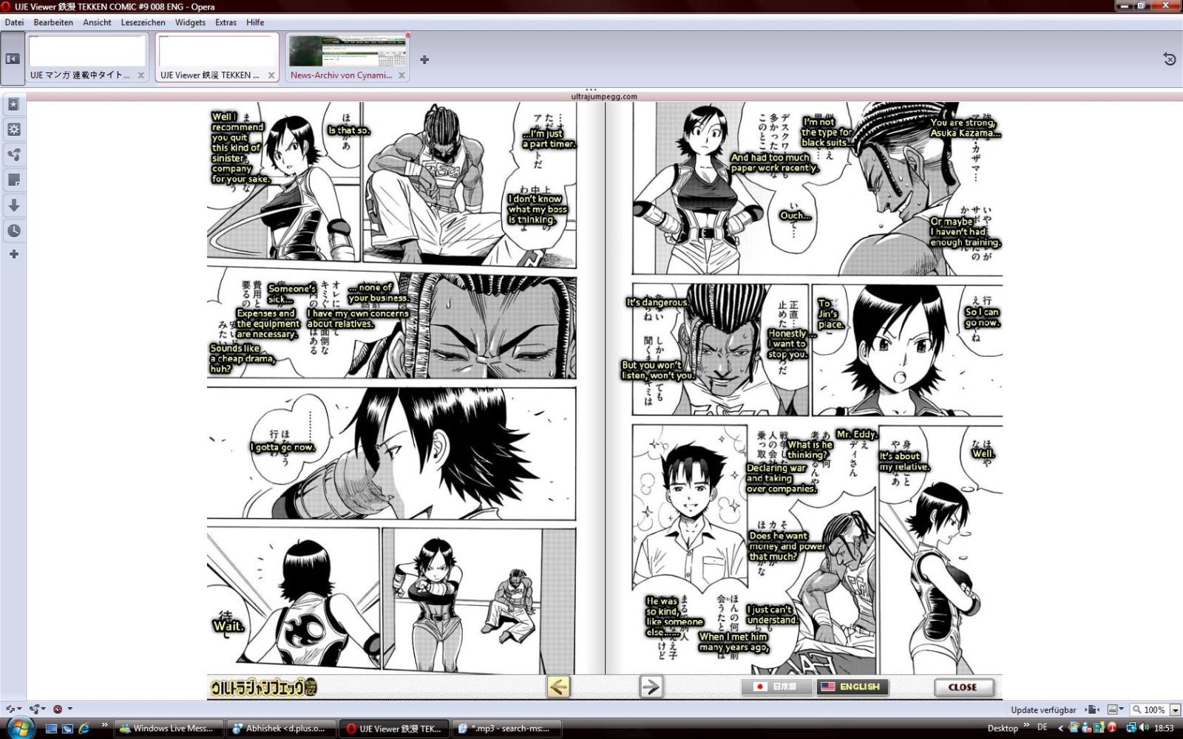
Task: Open the Downloads panel arrow icon
Action: 13,205
